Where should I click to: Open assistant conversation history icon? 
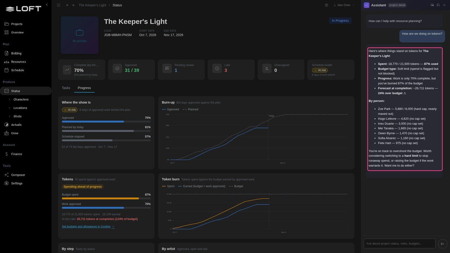432,5
